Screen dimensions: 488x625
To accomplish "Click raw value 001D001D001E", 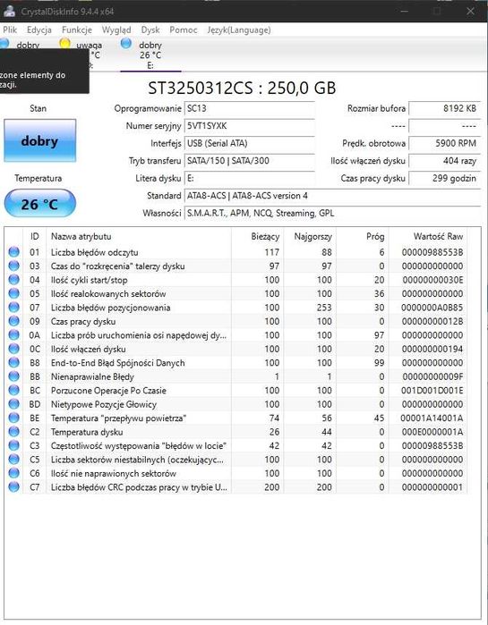I will coord(432,391).
